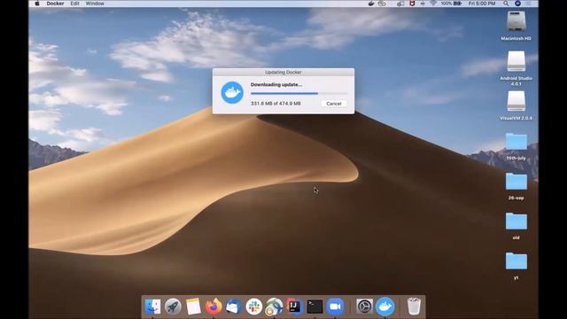
Task: Open the Docker application menu
Action: point(55,4)
